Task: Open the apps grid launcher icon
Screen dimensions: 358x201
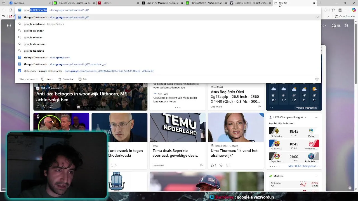Action: (x=9, y=25)
